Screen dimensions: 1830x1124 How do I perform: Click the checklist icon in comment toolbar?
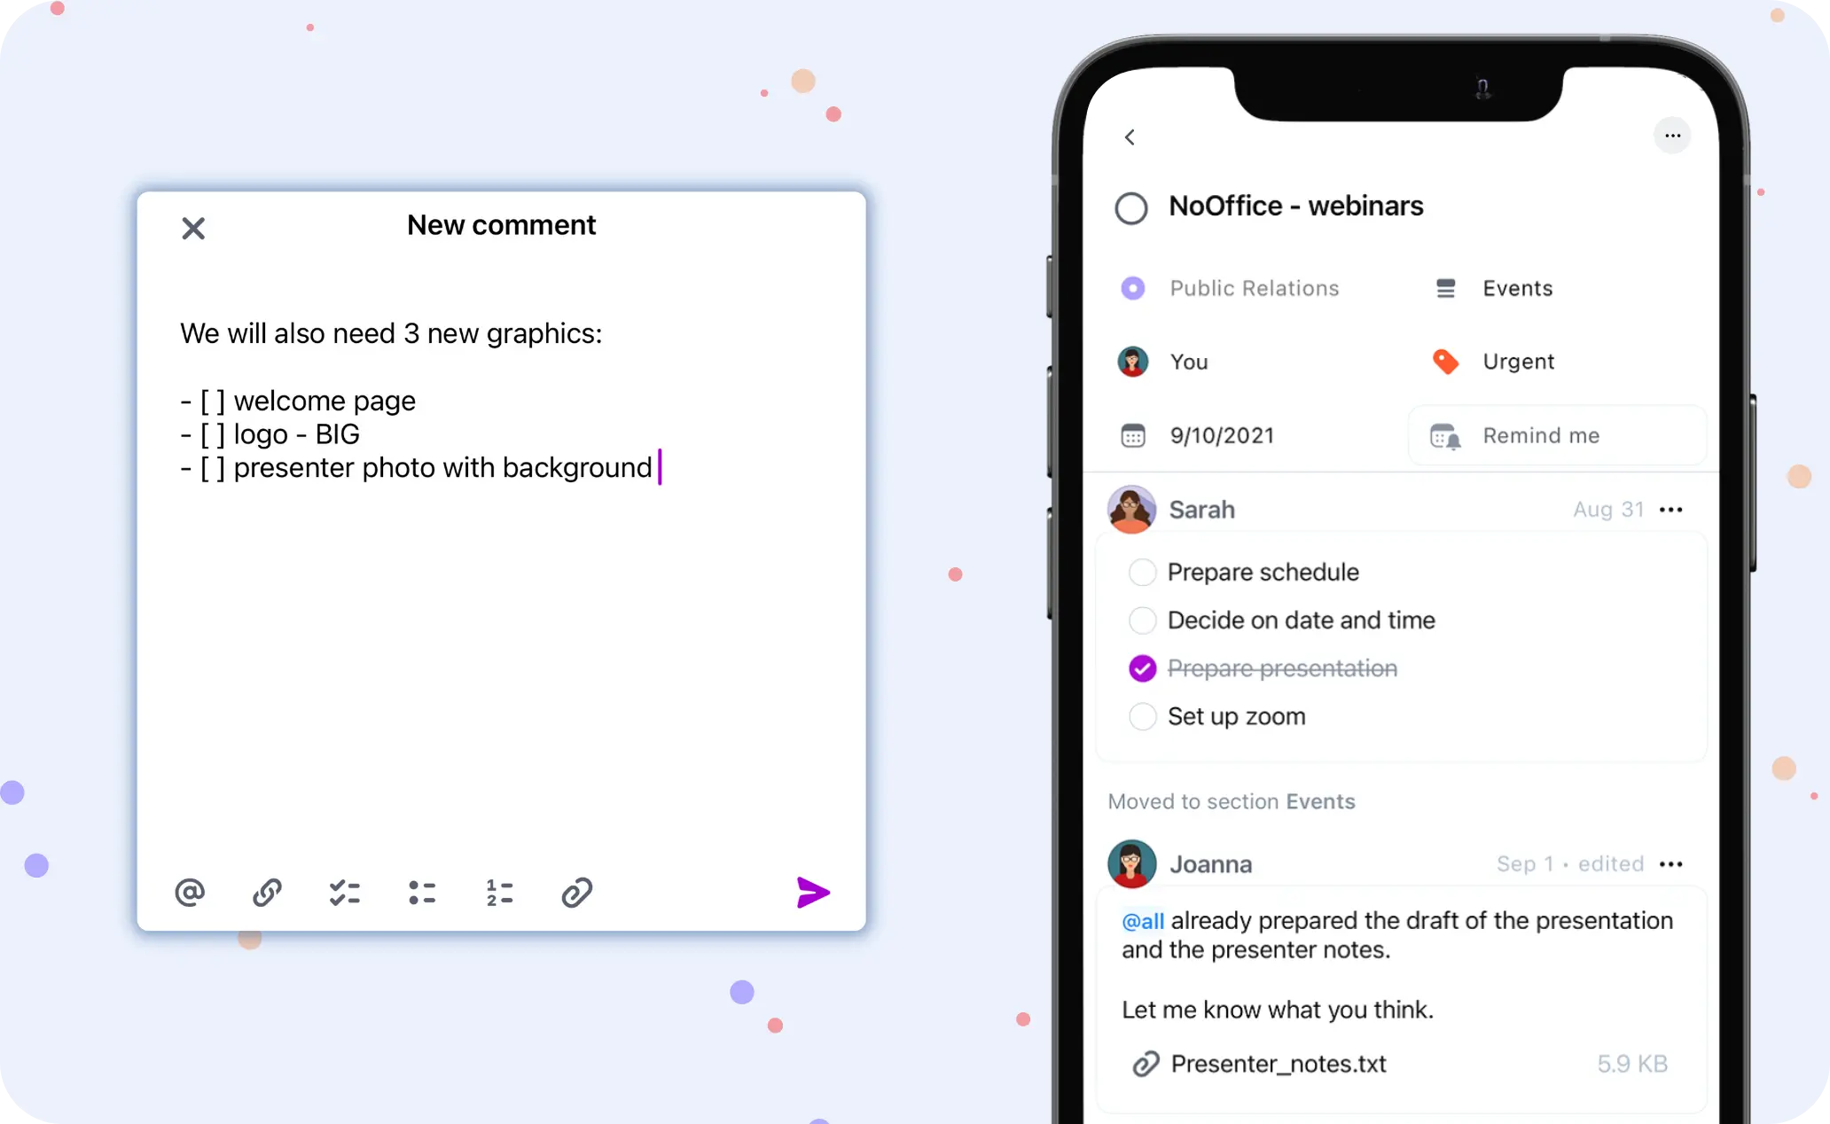coord(345,893)
